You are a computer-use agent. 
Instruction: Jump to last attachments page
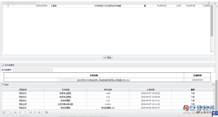(39, 112)
